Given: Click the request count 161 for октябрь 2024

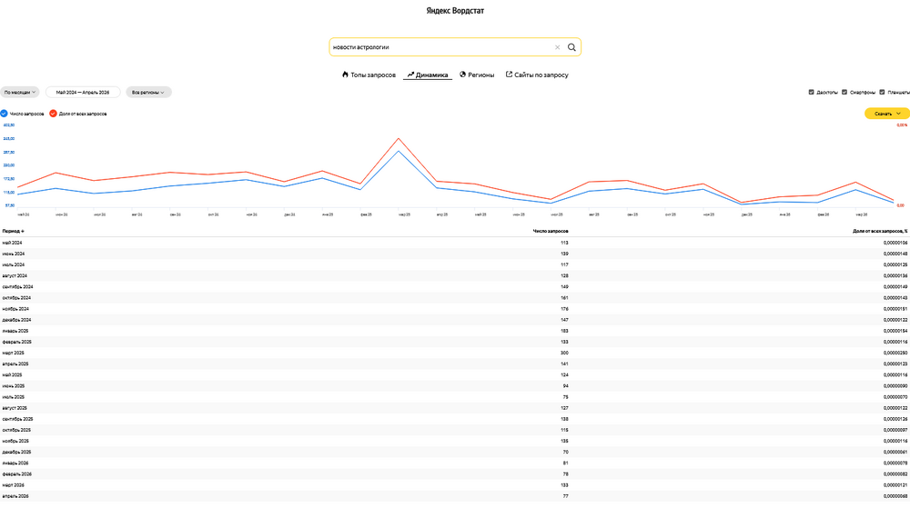Looking at the screenshot, I should click(565, 298).
